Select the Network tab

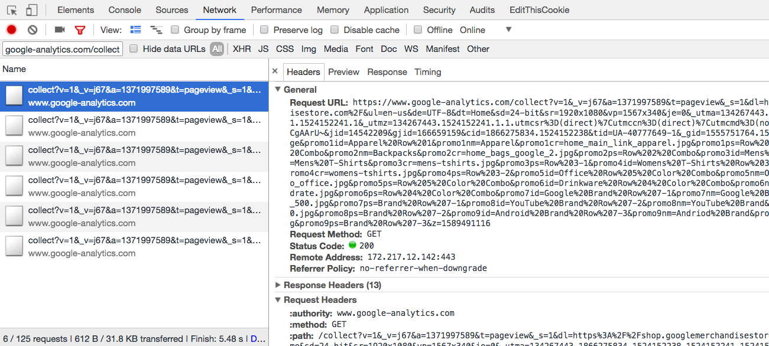(x=220, y=10)
